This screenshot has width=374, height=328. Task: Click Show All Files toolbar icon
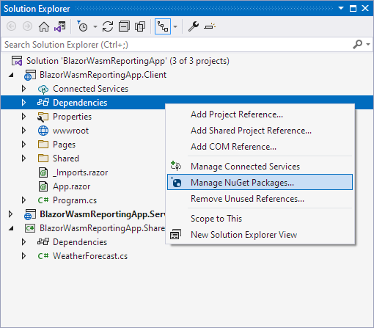pyautogui.click(x=140, y=26)
